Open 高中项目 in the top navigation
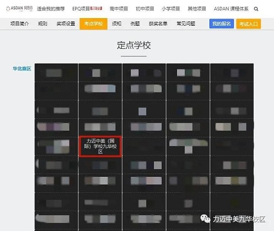Screen dimensions: 274x231 point(119,9)
